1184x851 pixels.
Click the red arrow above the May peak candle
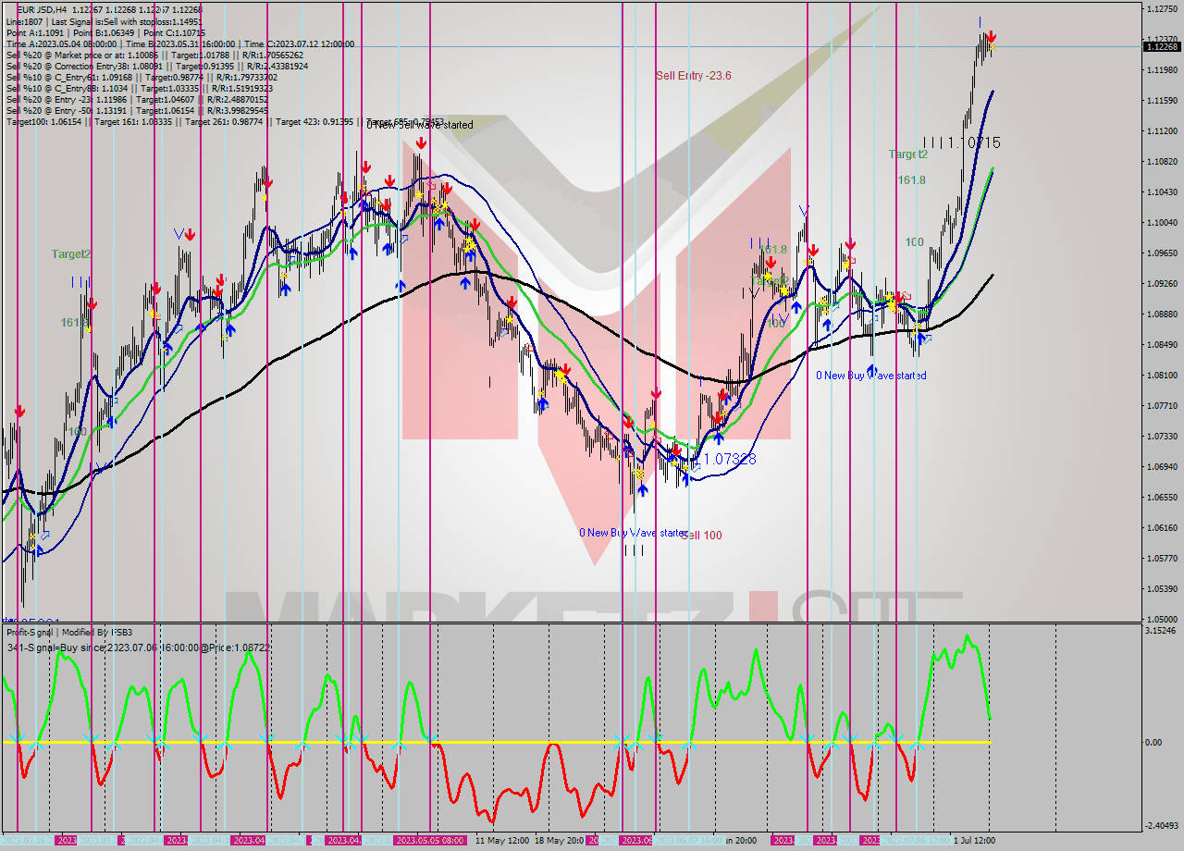421,143
